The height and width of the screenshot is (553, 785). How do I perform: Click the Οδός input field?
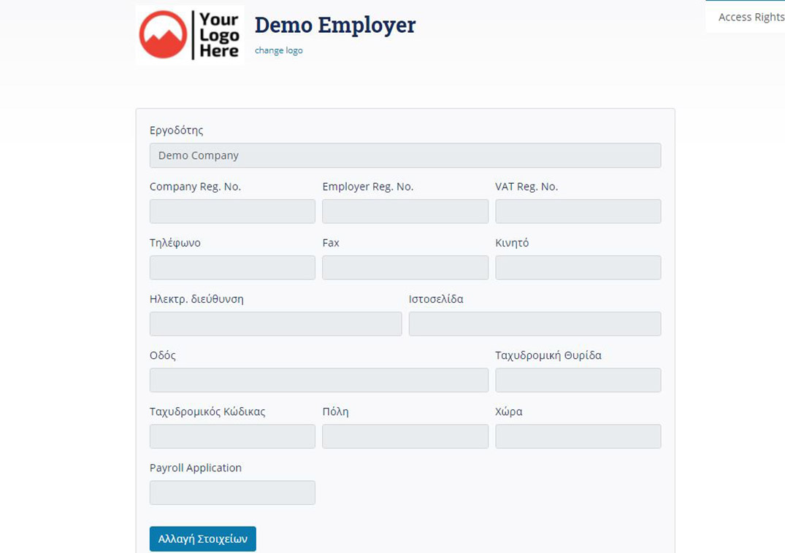(x=319, y=380)
